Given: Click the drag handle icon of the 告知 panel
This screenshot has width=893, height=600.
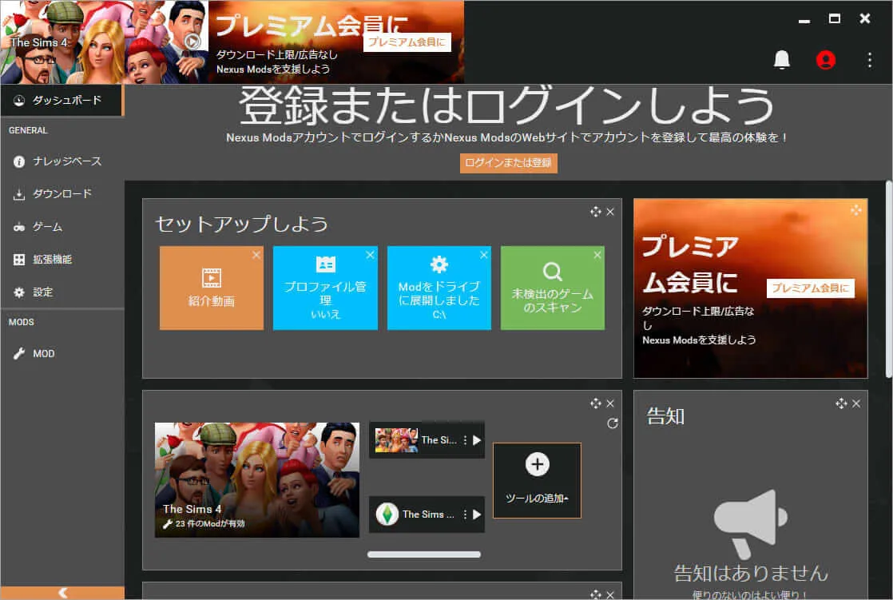Looking at the screenshot, I should (840, 403).
